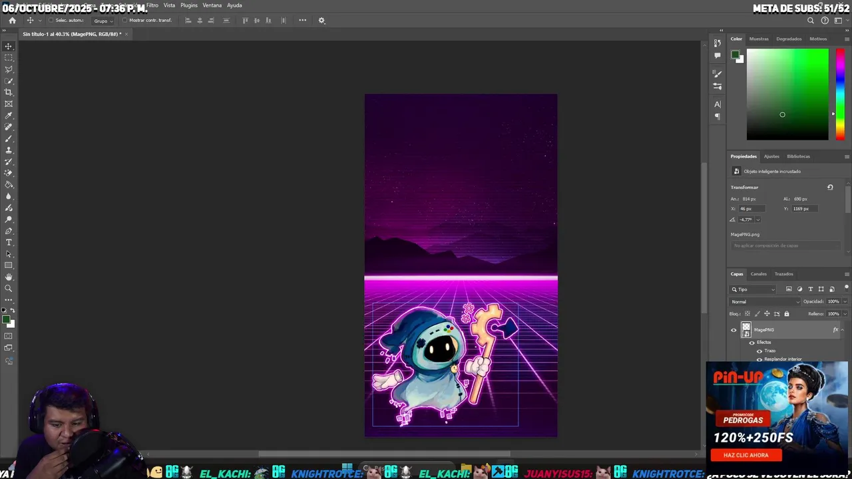Open the Filtro menu
The width and height of the screenshot is (852, 479).
(152, 5)
